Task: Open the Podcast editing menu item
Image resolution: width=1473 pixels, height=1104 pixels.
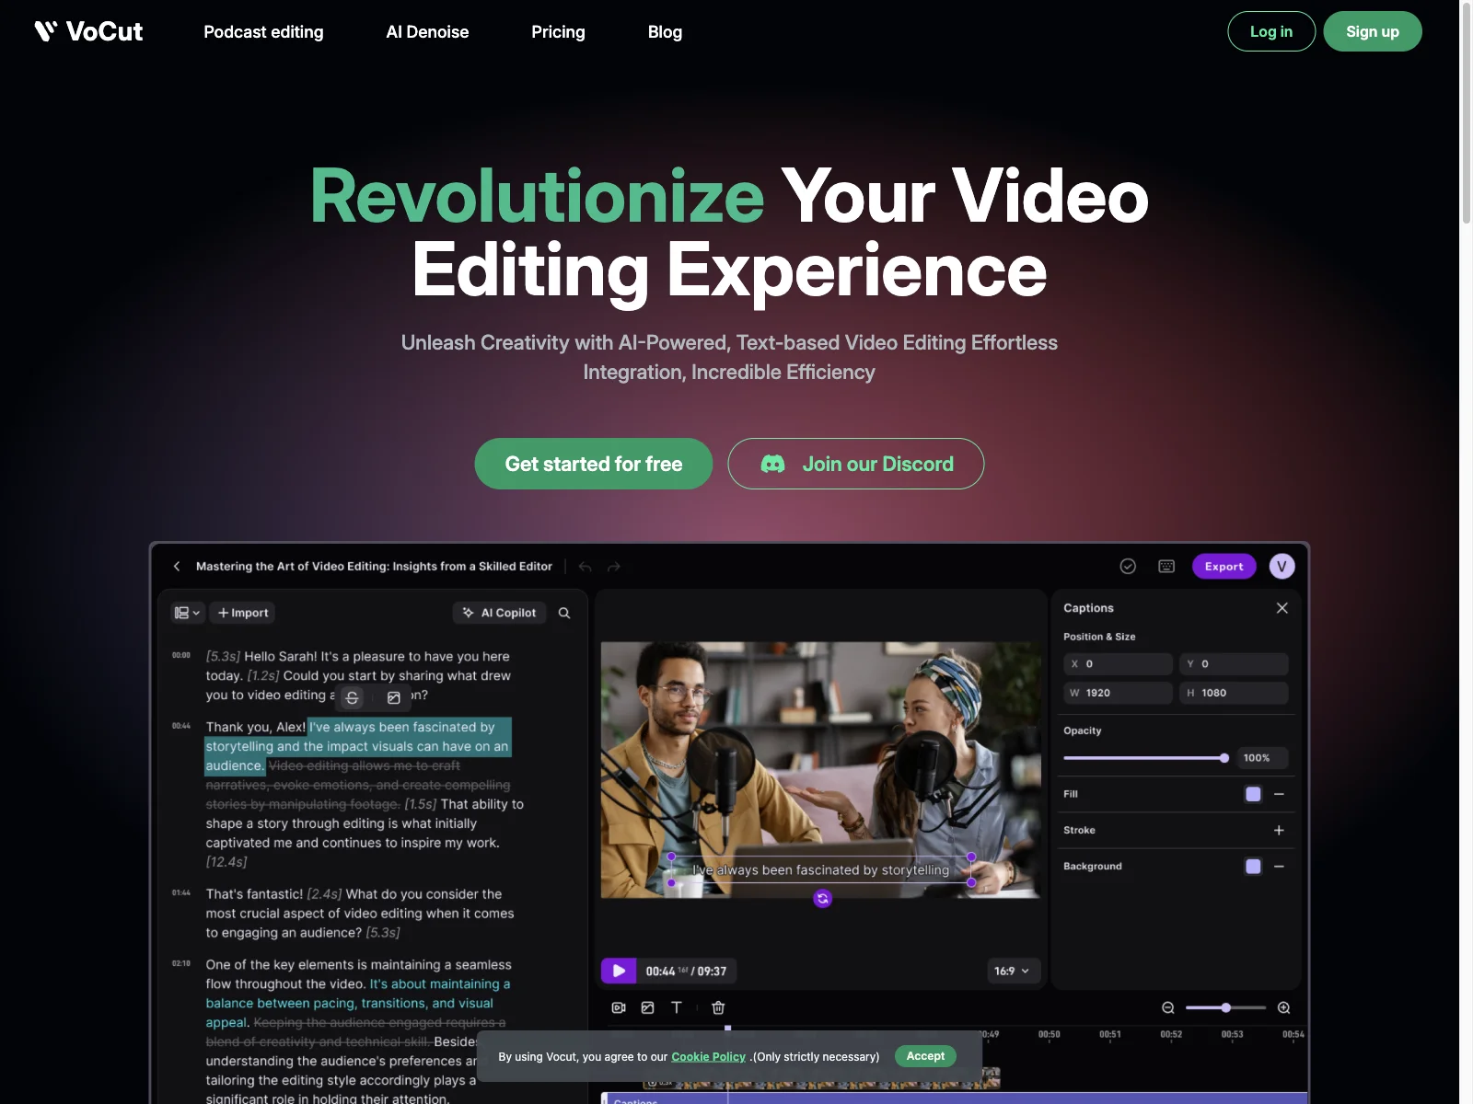Action: (263, 32)
